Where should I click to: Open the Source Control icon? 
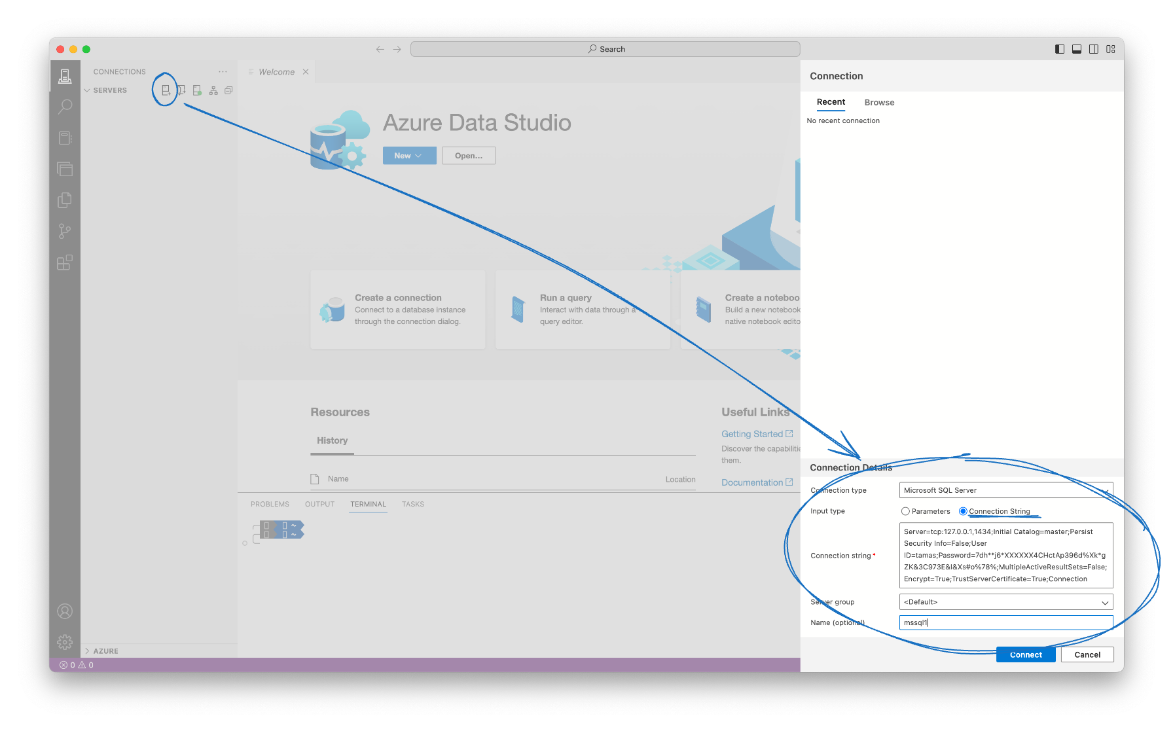(65, 232)
